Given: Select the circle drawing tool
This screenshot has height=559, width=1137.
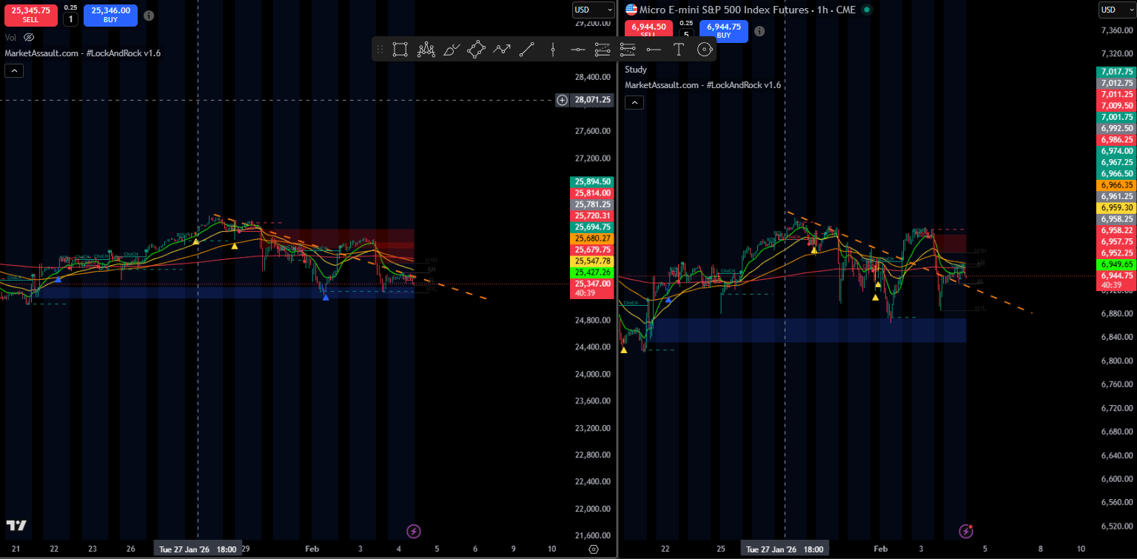Looking at the screenshot, I should click(x=705, y=50).
